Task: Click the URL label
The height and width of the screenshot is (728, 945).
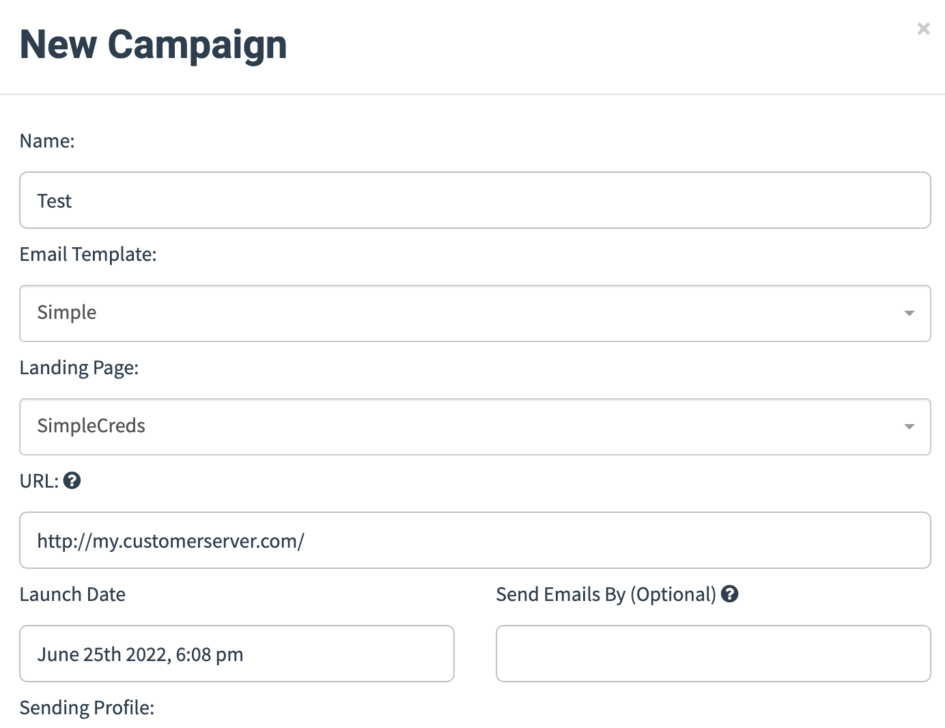Action: 38,481
